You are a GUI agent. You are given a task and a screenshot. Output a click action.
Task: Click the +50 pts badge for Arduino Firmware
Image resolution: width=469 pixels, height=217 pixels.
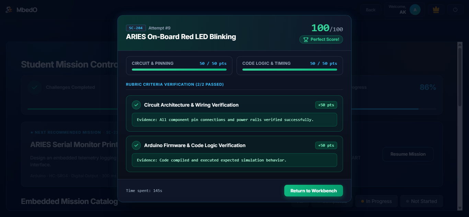click(326, 145)
